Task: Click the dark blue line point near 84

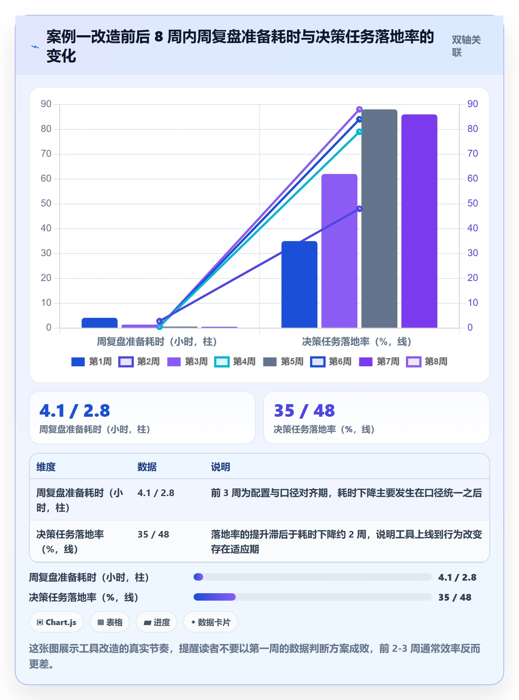Action: coord(359,119)
